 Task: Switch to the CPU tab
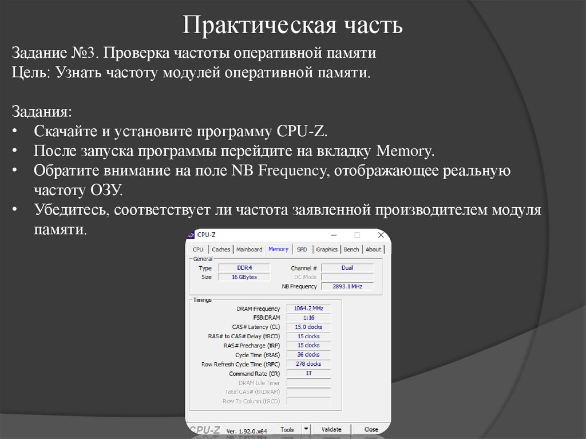[x=198, y=249]
